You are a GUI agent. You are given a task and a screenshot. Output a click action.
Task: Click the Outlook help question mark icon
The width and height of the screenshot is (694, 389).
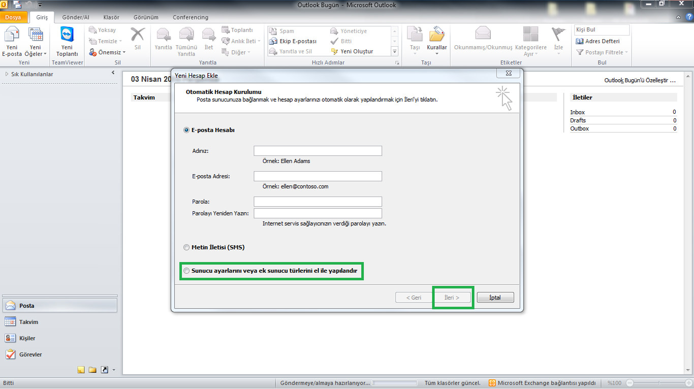point(688,17)
